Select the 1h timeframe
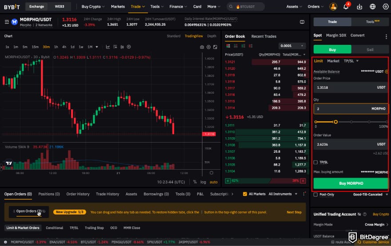 point(56,47)
